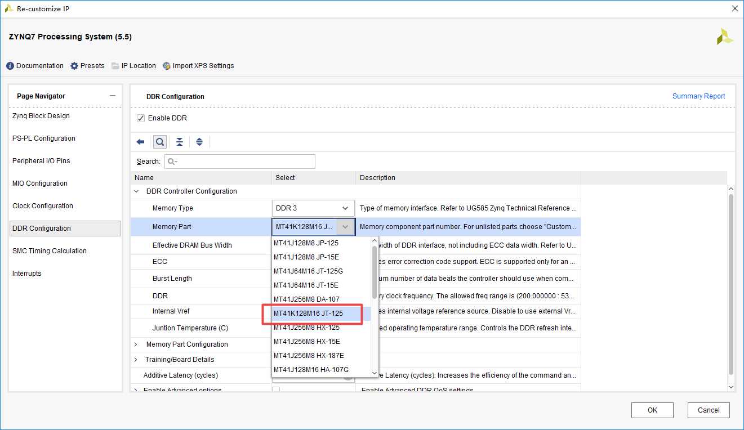This screenshot has width=744, height=430.
Task: Click into the Search input field
Action: 240,162
